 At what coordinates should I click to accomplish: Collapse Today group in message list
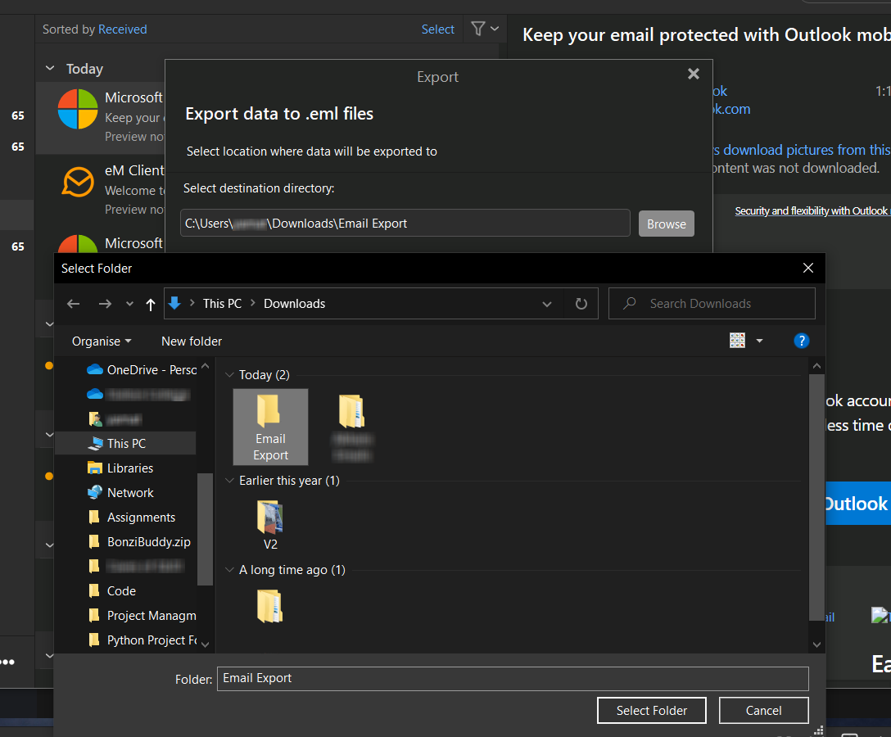pyautogui.click(x=50, y=68)
